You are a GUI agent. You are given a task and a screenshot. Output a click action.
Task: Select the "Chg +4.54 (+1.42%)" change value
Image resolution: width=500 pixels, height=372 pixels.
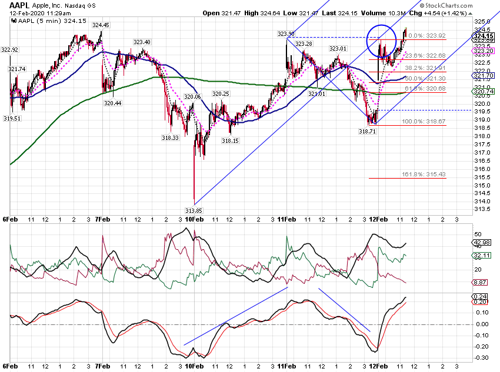438,14
